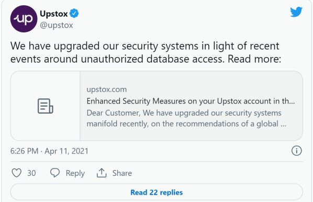Click the Dear Customer preview description
313x202 pixels.
pos(186,118)
